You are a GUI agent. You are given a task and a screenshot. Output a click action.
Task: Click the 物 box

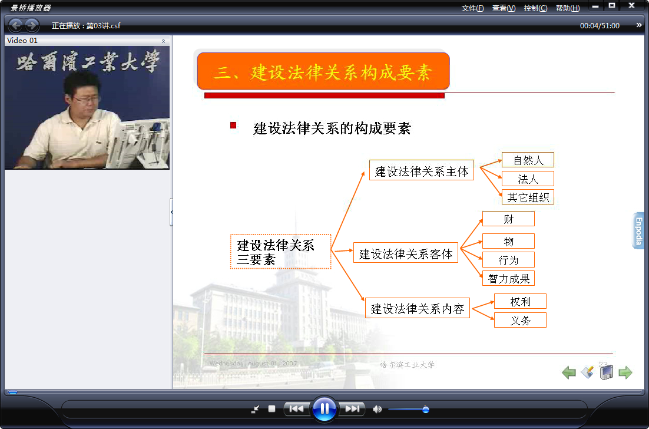pyautogui.click(x=508, y=241)
